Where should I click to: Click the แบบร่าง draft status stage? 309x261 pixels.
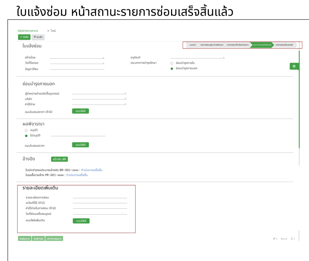(192, 45)
